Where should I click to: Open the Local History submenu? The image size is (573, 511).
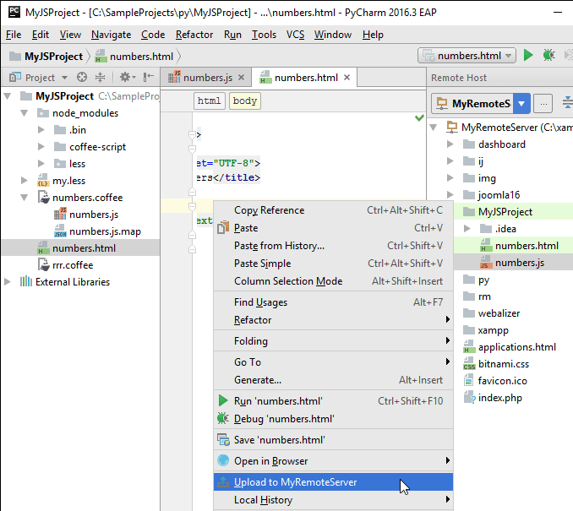coord(333,500)
